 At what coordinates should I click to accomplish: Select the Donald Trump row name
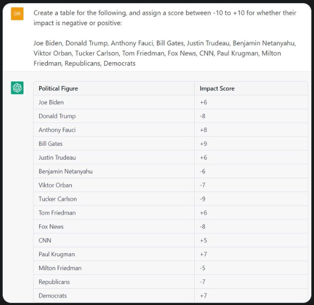(57, 116)
